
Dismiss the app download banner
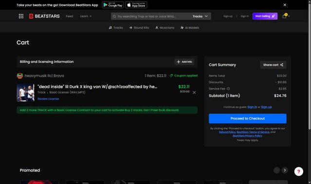(x=285, y=5)
